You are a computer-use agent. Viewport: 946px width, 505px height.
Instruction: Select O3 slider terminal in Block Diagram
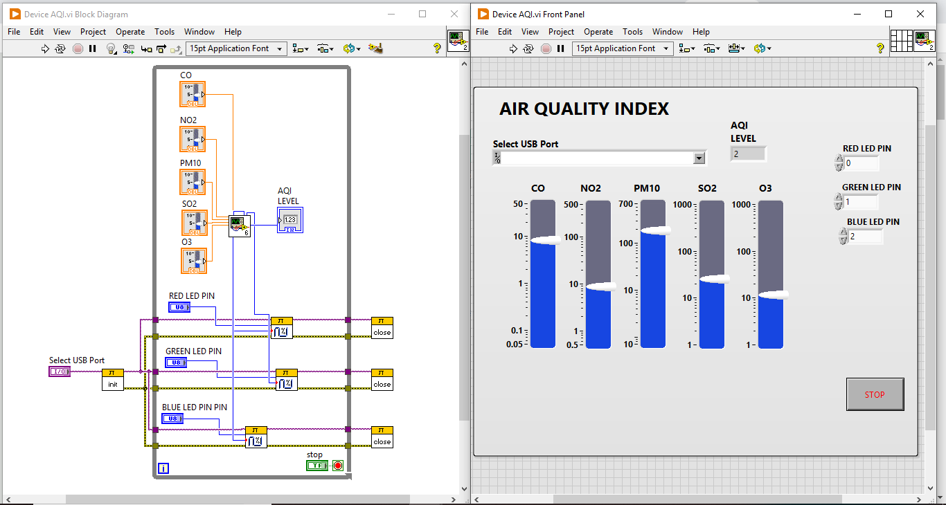click(194, 261)
